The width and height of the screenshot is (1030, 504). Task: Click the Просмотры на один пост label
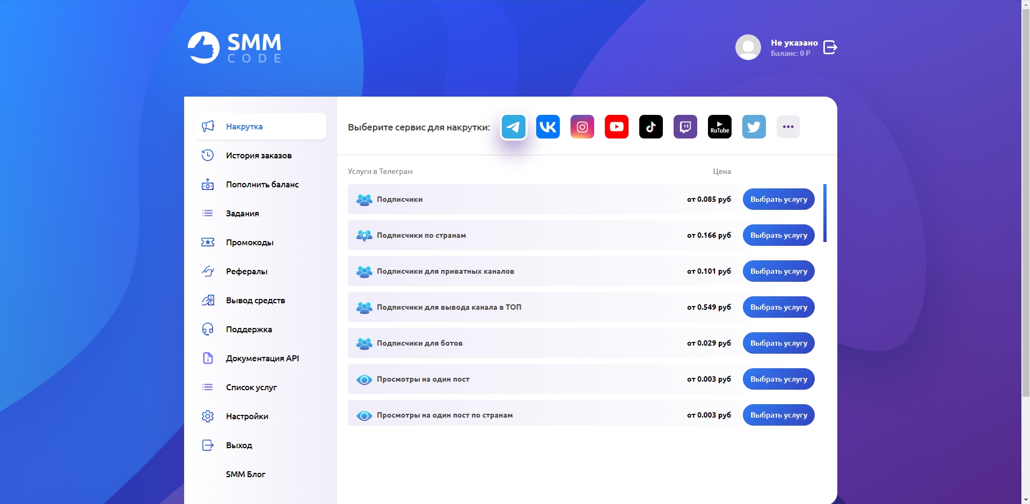coord(423,379)
